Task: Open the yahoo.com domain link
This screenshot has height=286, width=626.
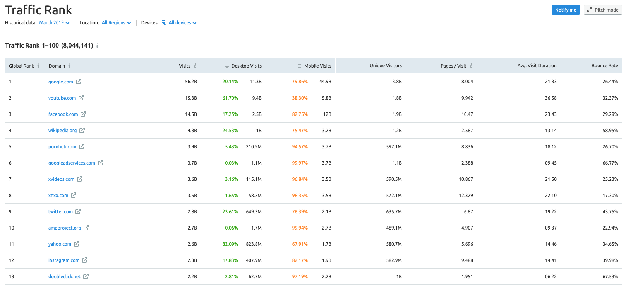Action: [60, 244]
